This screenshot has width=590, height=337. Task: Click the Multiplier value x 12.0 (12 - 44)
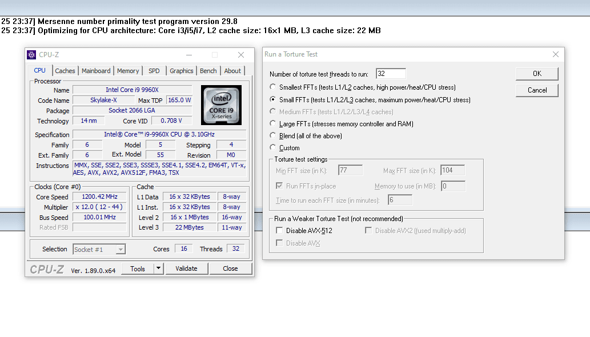(x=99, y=207)
